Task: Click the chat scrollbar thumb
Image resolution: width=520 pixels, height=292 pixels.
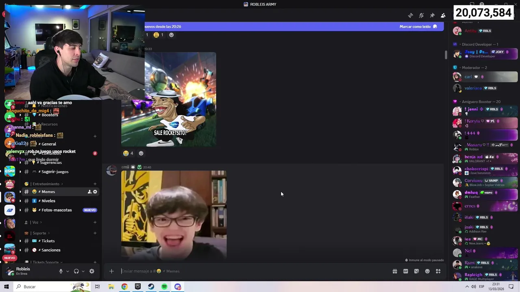Action: click(x=446, y=54)
